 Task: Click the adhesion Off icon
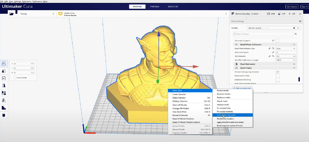pos(289,14)
